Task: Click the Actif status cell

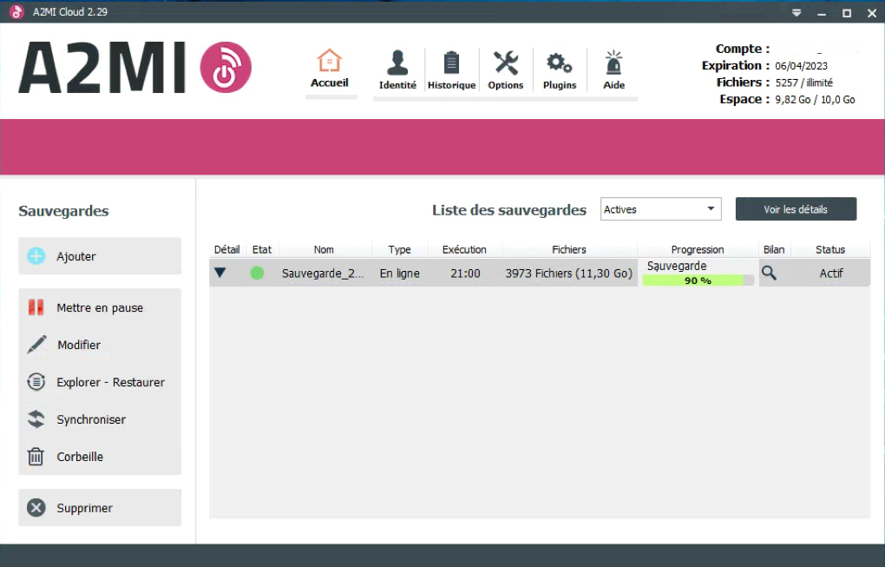Action: coord(831,274)
